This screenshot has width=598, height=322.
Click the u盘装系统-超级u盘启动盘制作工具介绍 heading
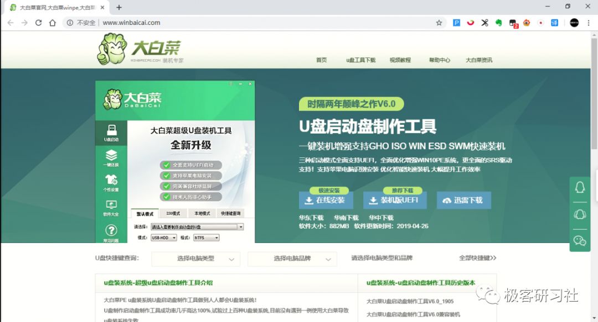[158, 283]
